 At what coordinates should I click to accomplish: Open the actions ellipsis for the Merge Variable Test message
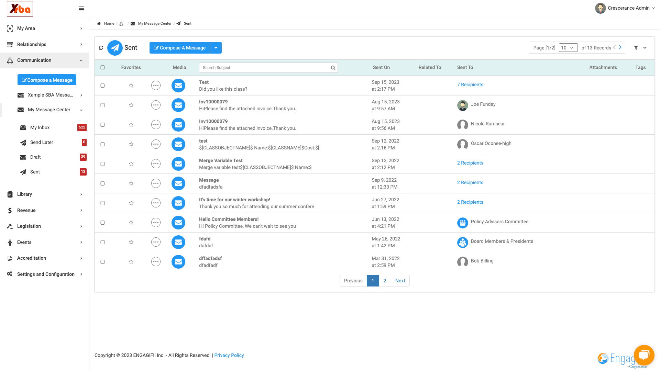pyautogui.click(x=156, y=164)
